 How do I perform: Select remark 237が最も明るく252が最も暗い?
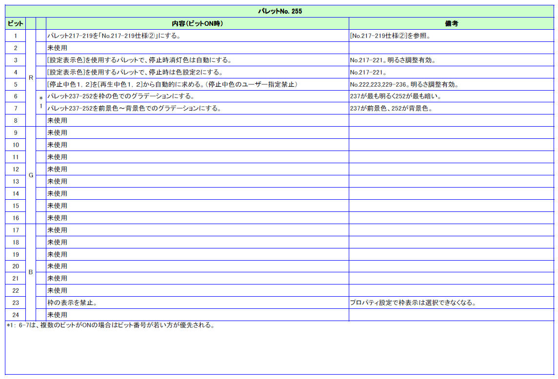[396, 96]
